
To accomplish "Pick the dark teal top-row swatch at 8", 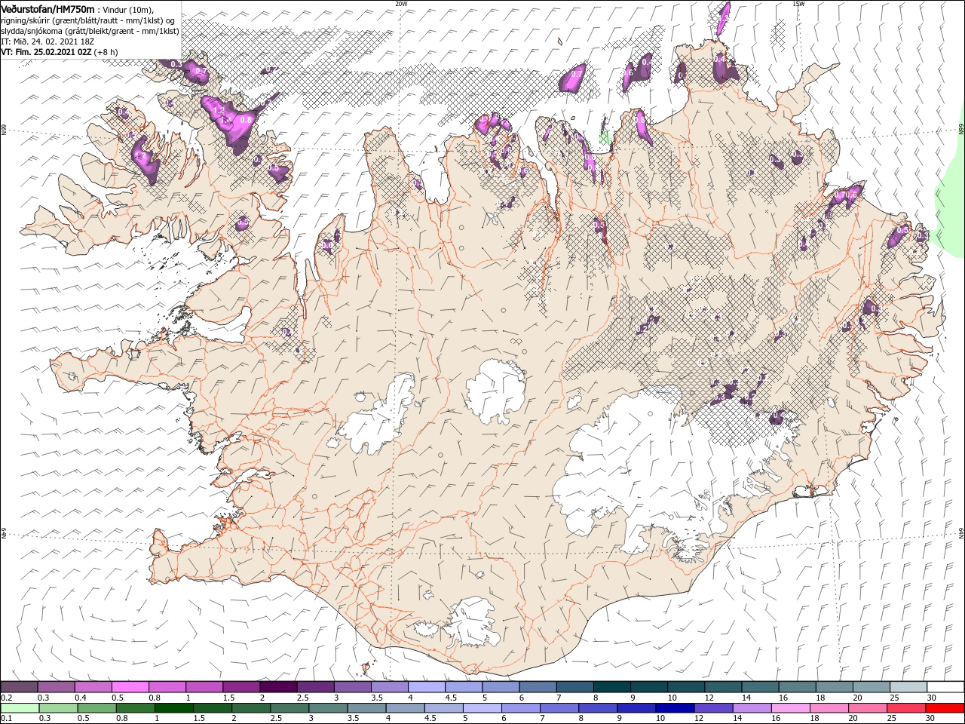I will tap(611, 687).
